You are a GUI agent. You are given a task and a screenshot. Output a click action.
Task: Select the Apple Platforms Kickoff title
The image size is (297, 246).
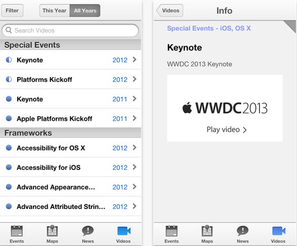[x=54, y=119]
